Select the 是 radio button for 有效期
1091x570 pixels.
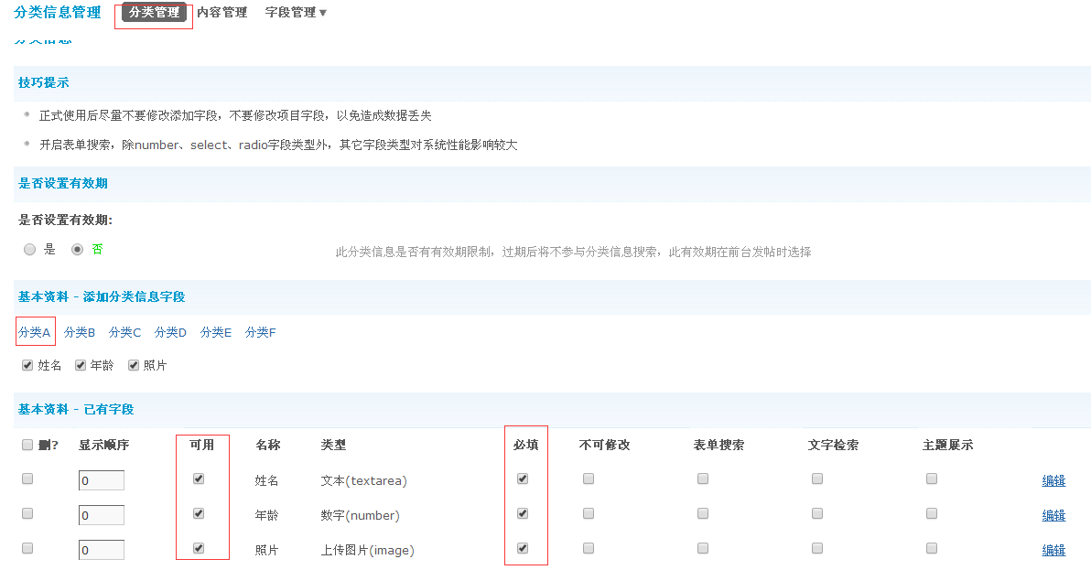(29, 248)
